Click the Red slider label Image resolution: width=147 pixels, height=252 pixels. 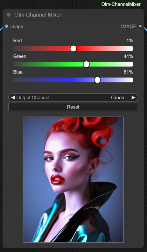(17, 41)
